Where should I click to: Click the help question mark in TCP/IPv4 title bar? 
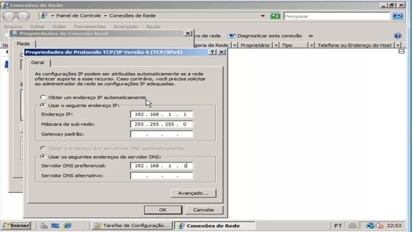pyautogui.click(x=212, y=52)
